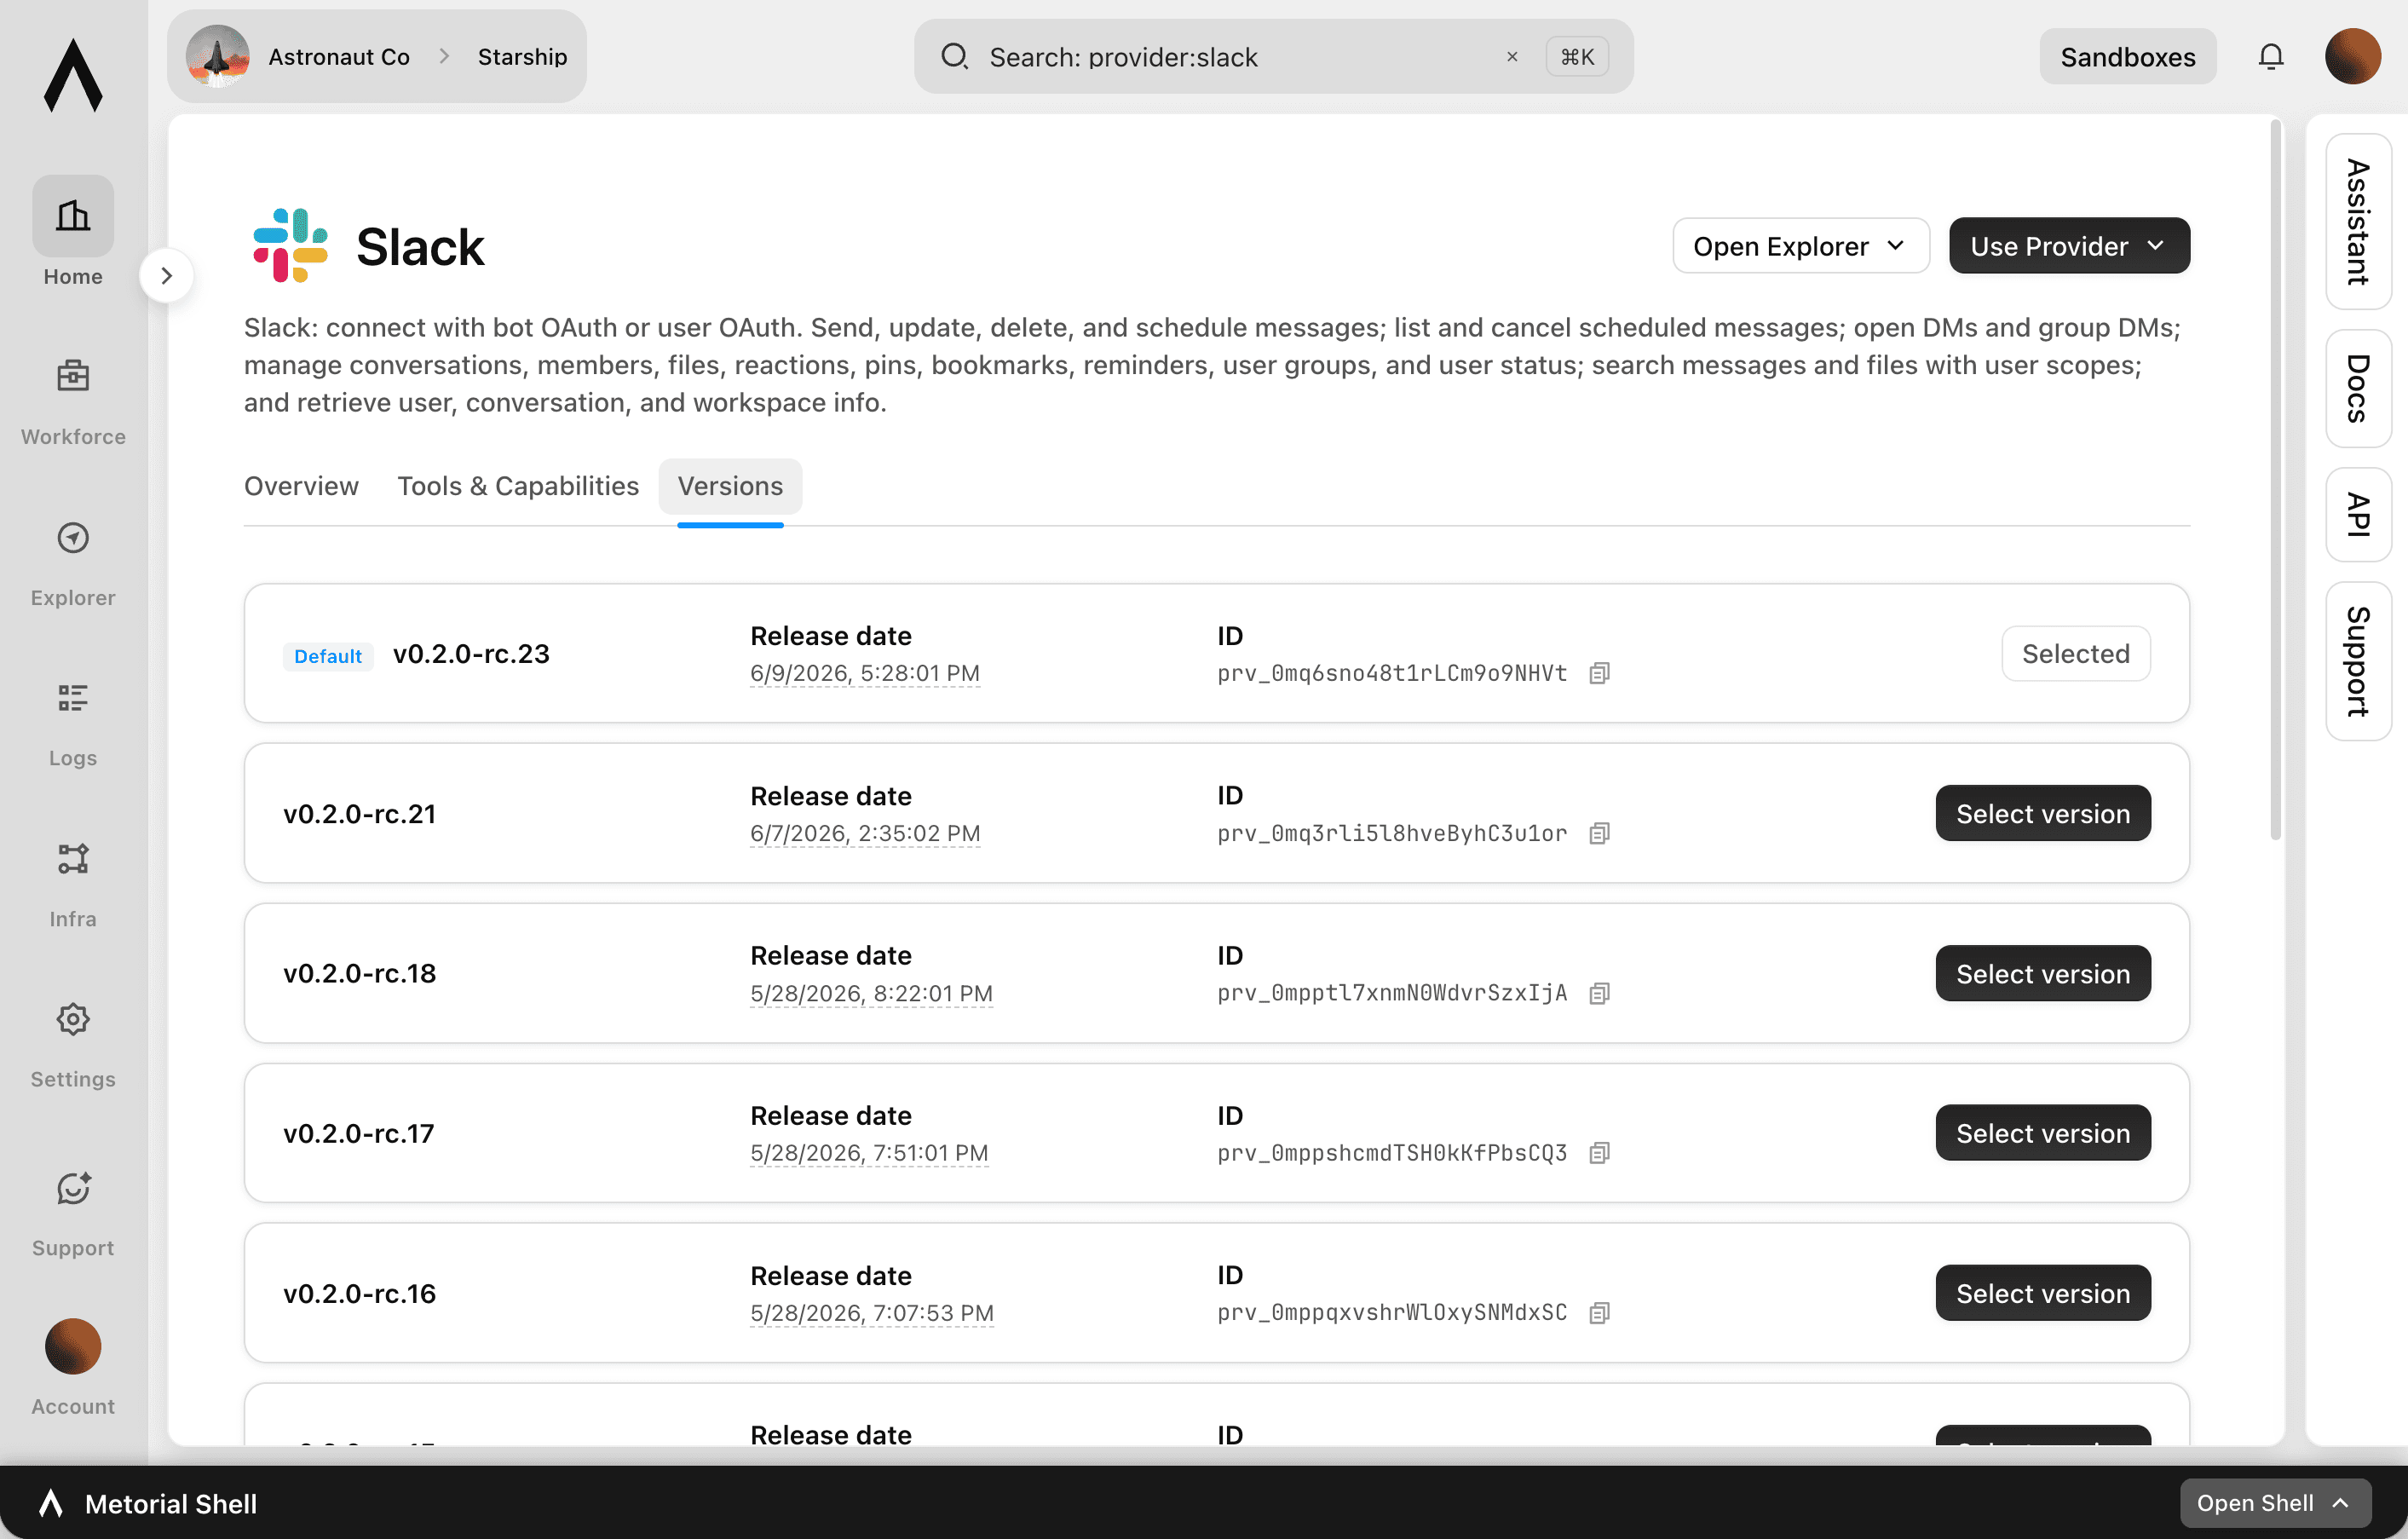Expand the Use Provider dropdown
This screenshot has height=1539, width=2408.
2068,246
